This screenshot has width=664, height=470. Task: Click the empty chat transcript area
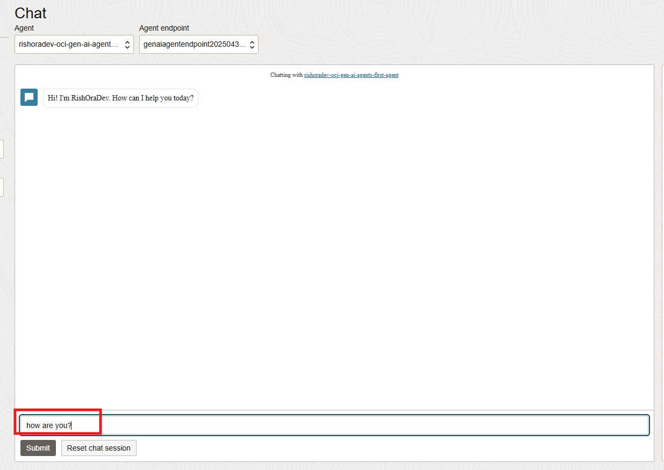pyautogui.click(x=333, y=252)
